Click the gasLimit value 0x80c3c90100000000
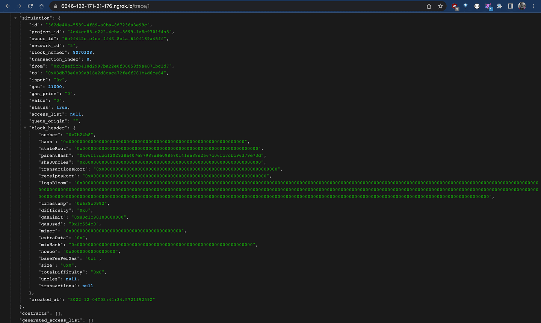Image resolution: width=541 pixels, height=323 pixels. click(x=100, y=217)
